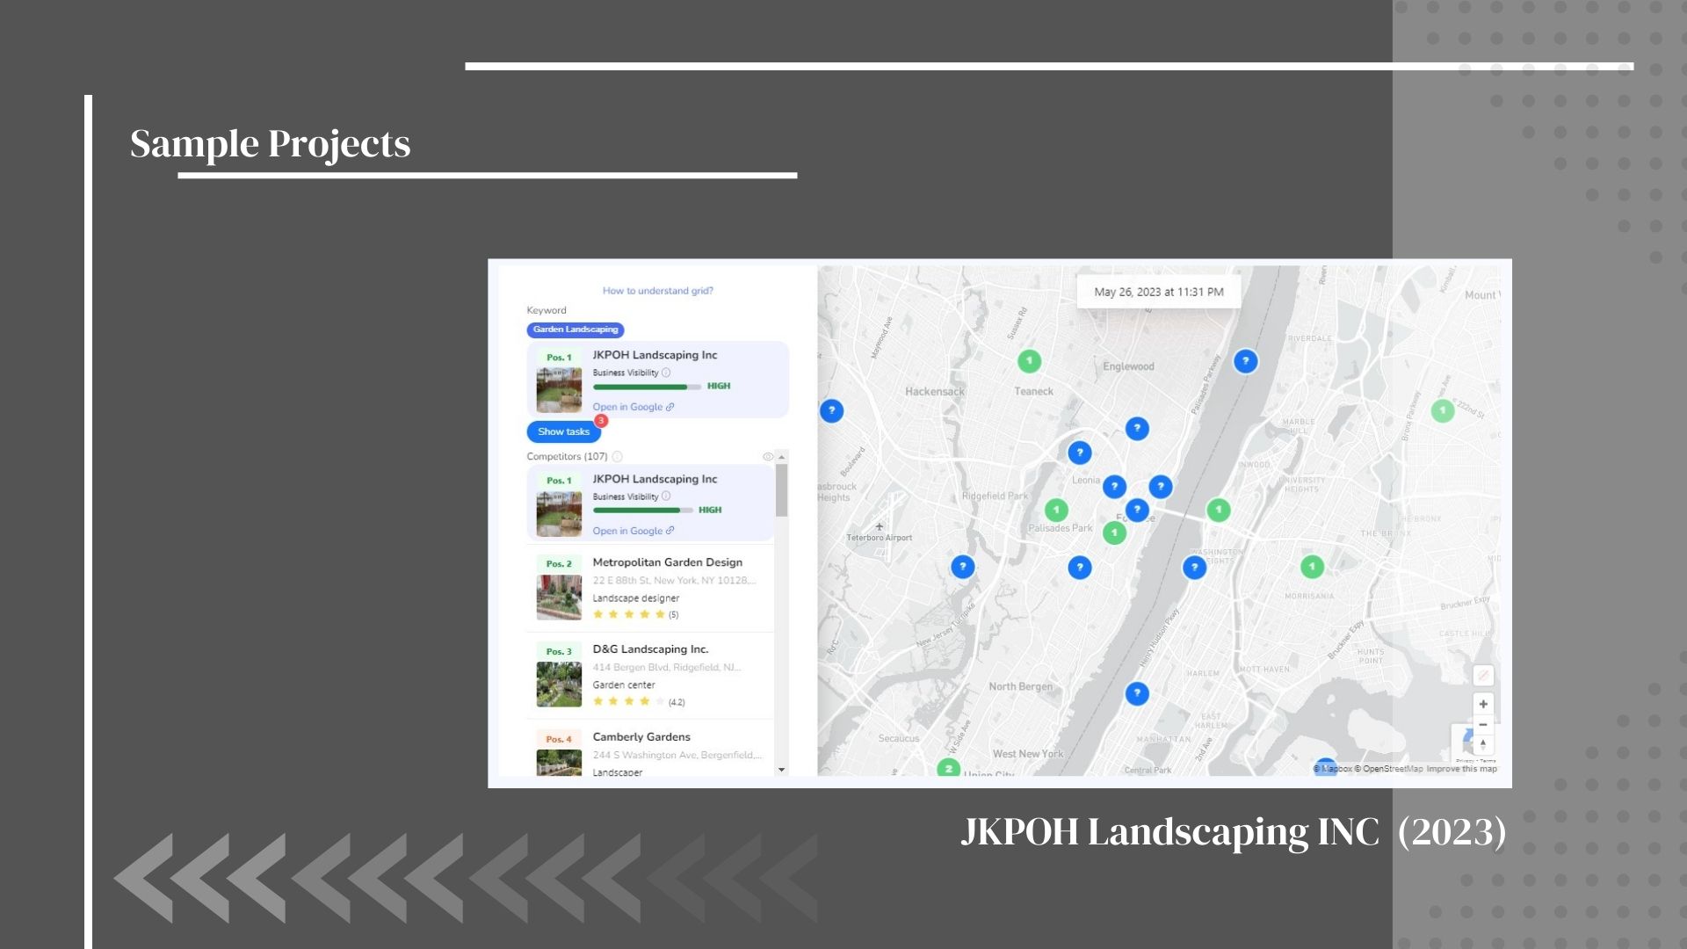
Task: Click the Business Visibility info icon in top card
Action: tap(666, 373)
